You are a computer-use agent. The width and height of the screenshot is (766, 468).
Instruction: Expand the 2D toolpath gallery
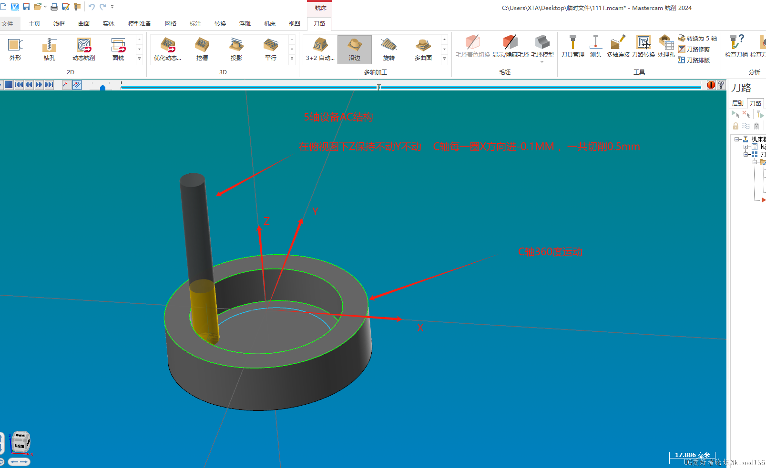click(x=139, y=59)
